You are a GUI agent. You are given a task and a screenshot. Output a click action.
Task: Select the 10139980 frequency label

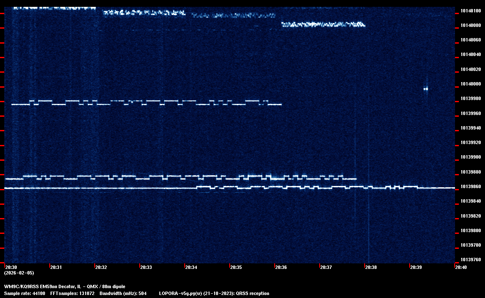[470, 99]
